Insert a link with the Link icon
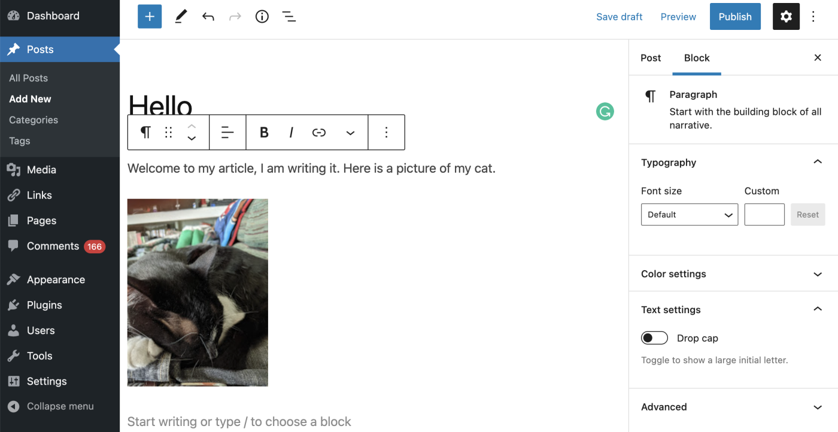 pyautogui.click(x=319, y=132)
